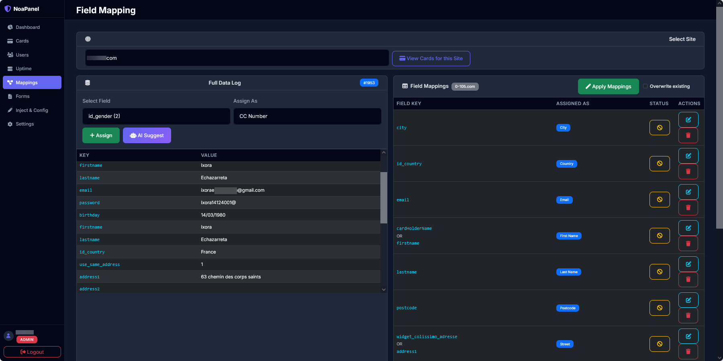Image resolution: width=723 pixels, height=361 pixels.
Task: Open the Cards section in sidebar
Action: point(22,41)
